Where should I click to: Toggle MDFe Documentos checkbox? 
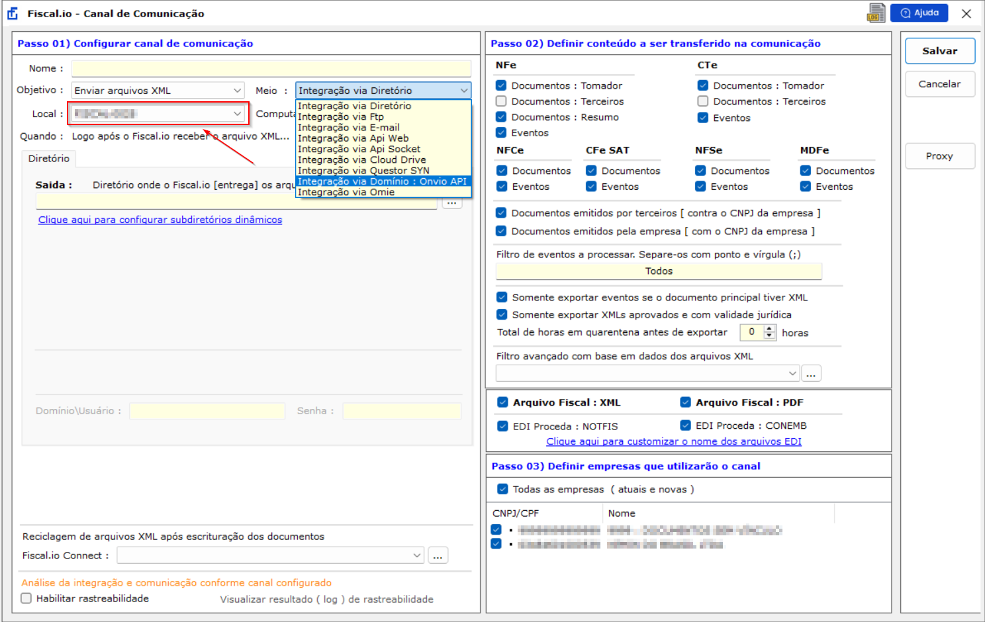tap(806, 171)
